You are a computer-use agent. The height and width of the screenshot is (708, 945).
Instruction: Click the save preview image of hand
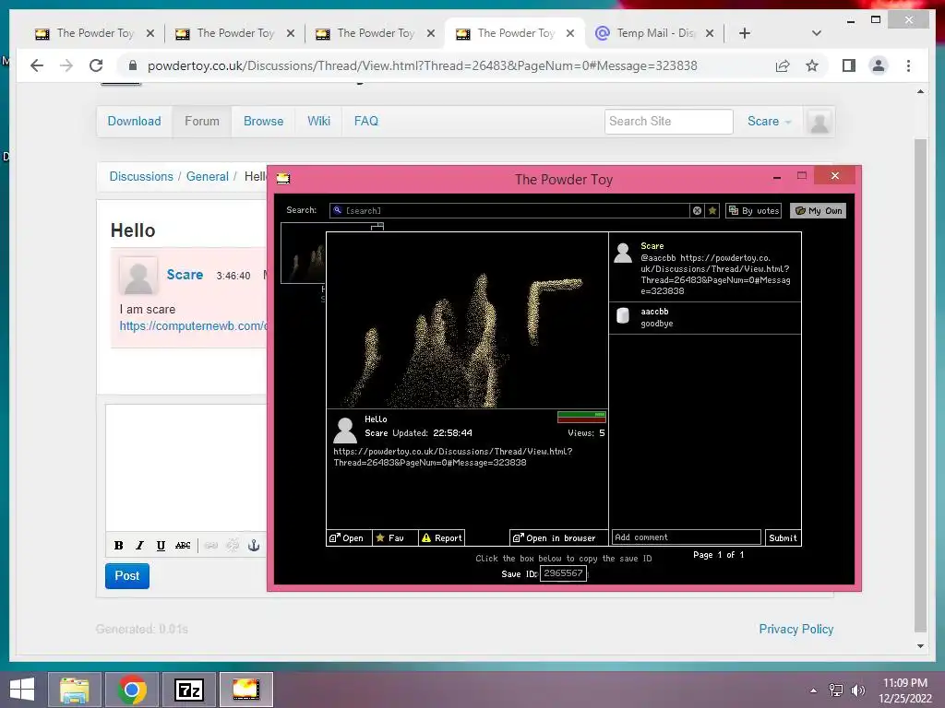coord(467,320)
